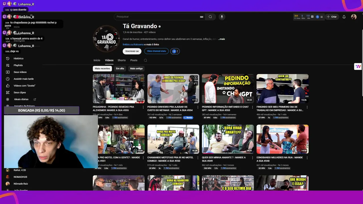
Task: Open title 'QUER SER MINHA AMANTE ?'
Action: [x=224, y=159]
